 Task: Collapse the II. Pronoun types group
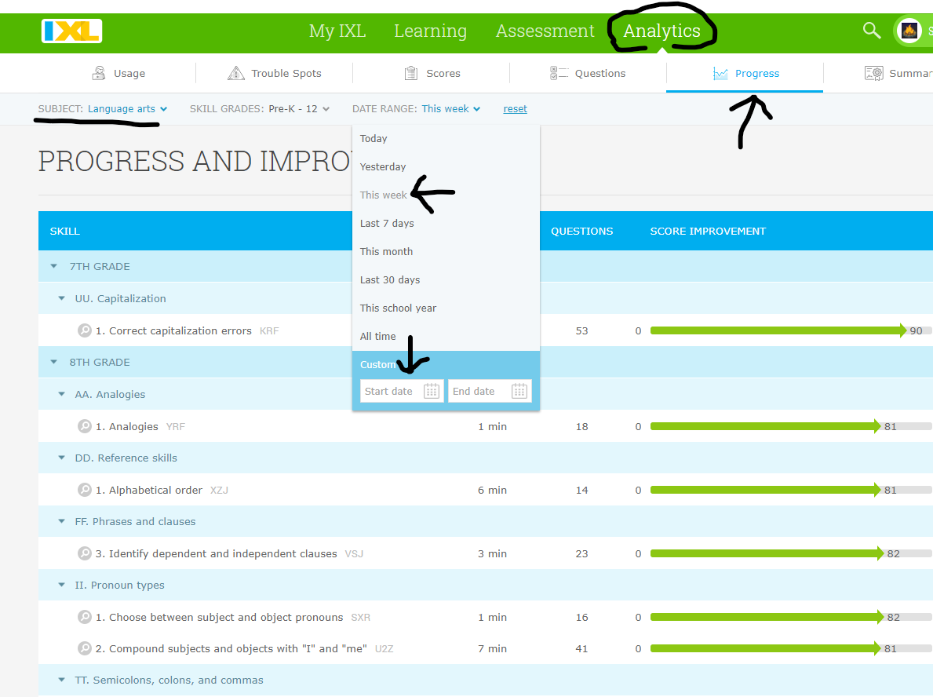click(x=62, y=585)
